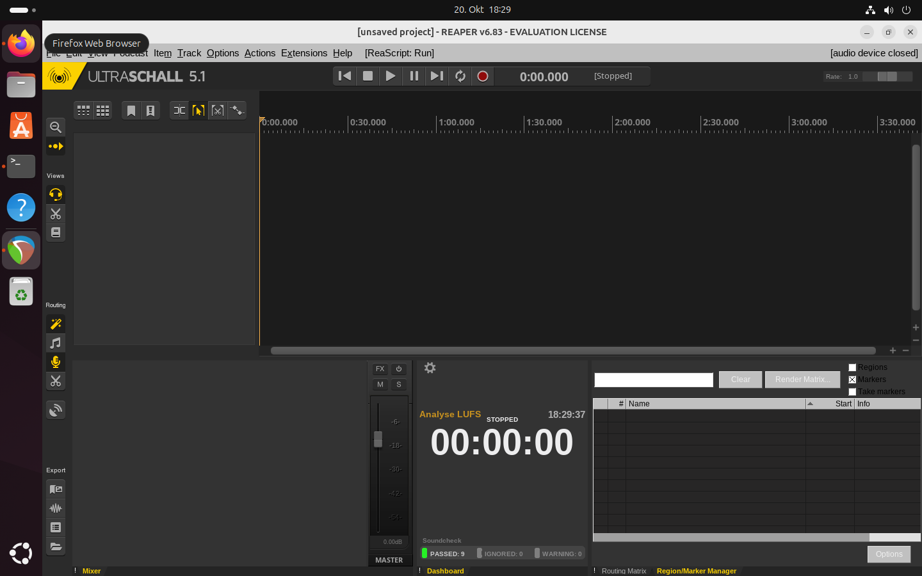Uncheck the Markers checkbox
922x576 pixels.
852,380
